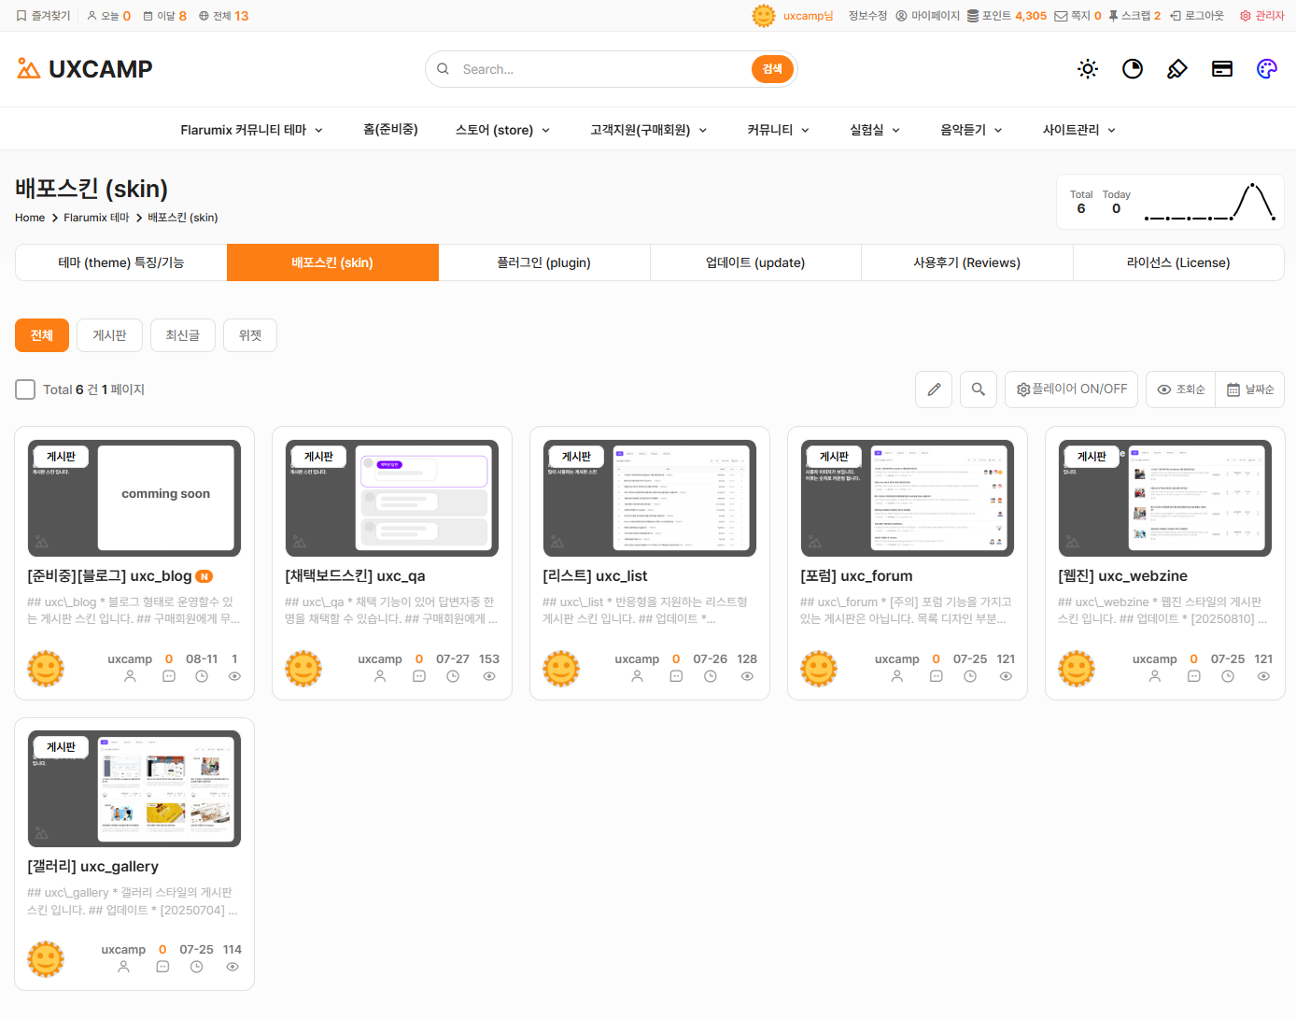The height and width of the screenshot is (1019, 1296).
Task: Open the color palette theme icon
Action: click(x=1267, y=69)
